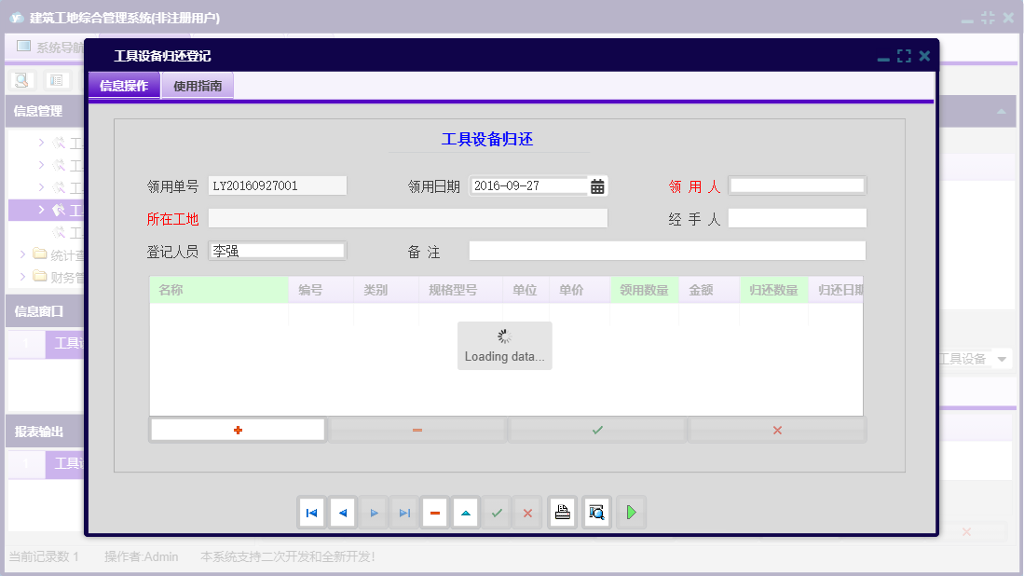Remove a grid row with the minus button
This screenshot has height=576, width=1024.
pos(416,429)
